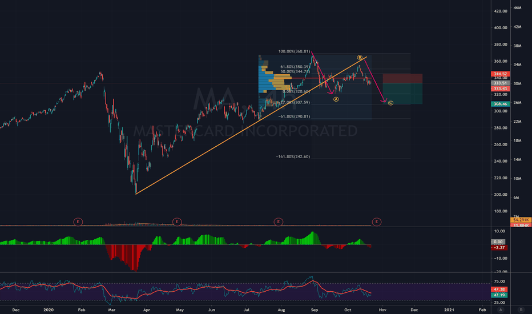Screen dimensions: 532x314
Task: Click the gray 333.51 price label
Action: point(500,83)
